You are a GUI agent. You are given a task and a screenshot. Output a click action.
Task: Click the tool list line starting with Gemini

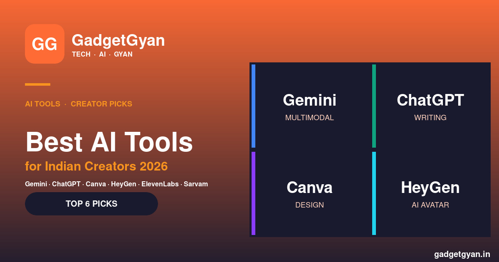[116, 184]
